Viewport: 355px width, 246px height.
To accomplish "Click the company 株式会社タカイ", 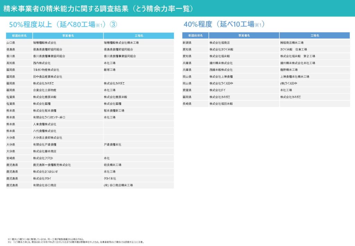I will coord(42,178).
